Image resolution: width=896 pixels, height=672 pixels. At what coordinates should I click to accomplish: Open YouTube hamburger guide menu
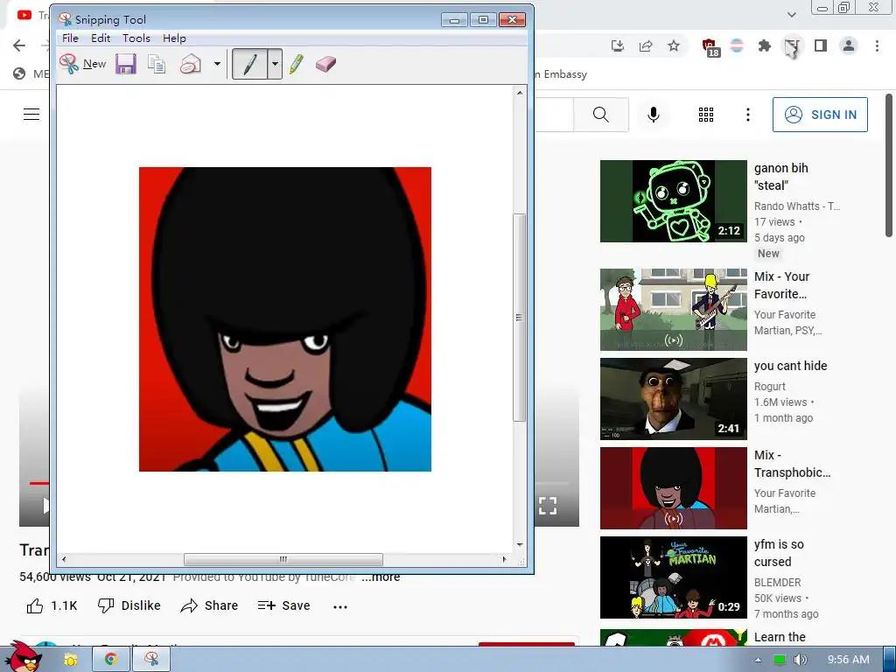pos(31,115)
